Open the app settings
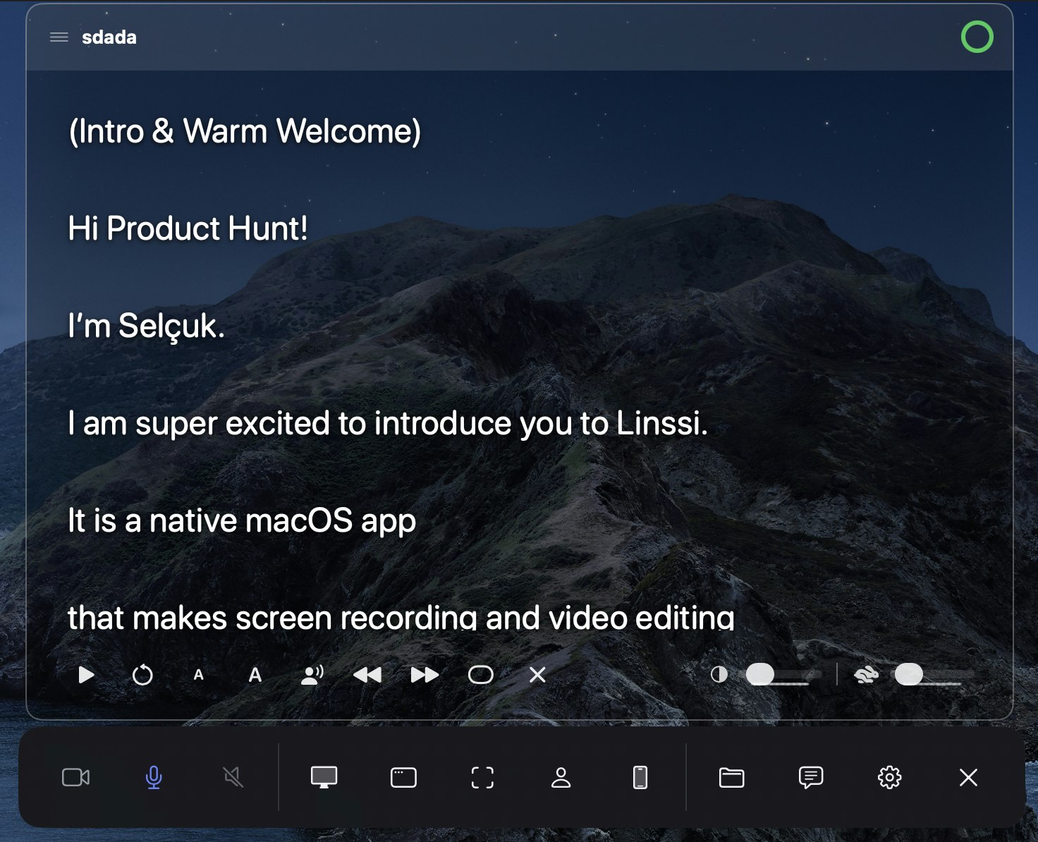This screenshot has width=1038, height=842. pyautogui.click(x=889, y=778)
